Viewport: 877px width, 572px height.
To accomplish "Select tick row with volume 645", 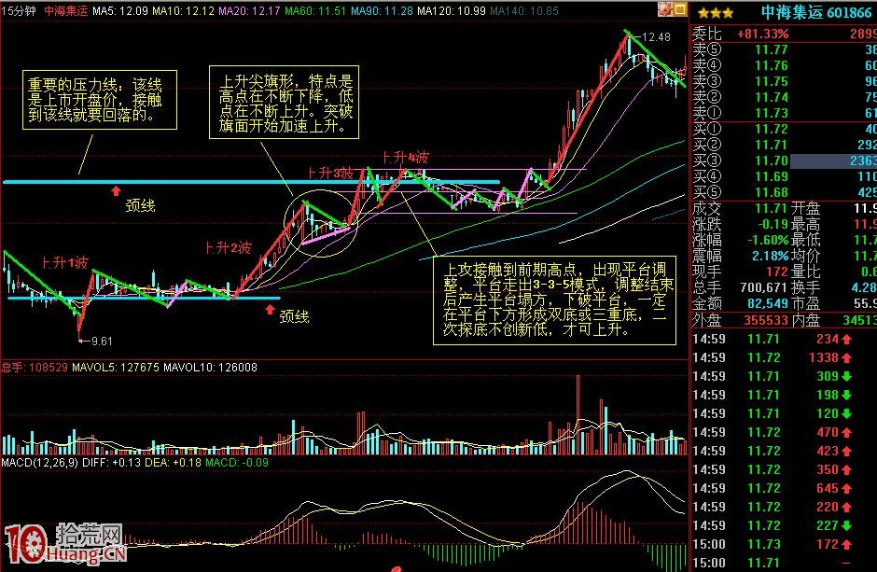I will tap(784, 488).
